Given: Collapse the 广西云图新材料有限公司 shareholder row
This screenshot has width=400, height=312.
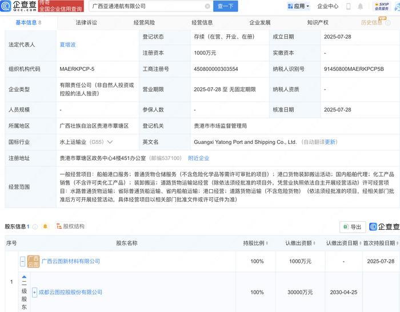Looking at the screenshot, I should click(x=22, y=261).
